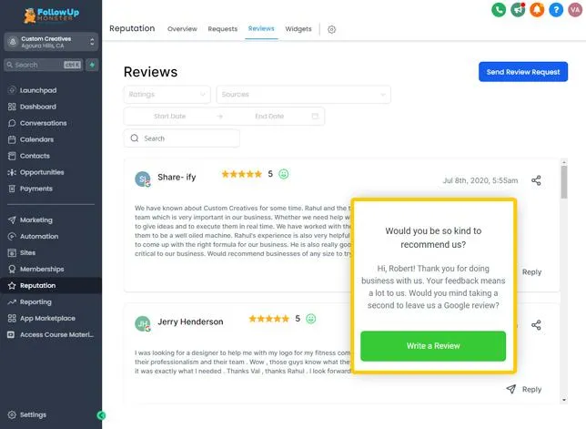Viewport: 586px width, 429px height.
Task: Share the Share-ify review
Action: point(536,180)
